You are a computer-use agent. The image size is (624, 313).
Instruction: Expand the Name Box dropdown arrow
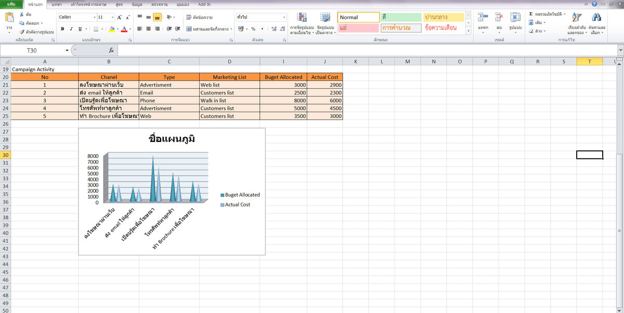[67, 50]
